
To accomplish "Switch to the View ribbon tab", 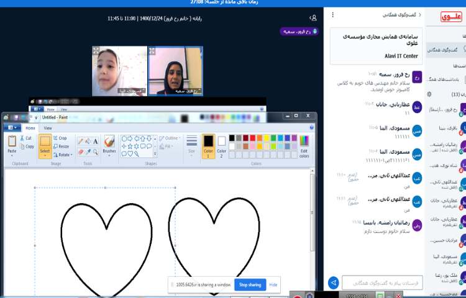I will [48, 129].
